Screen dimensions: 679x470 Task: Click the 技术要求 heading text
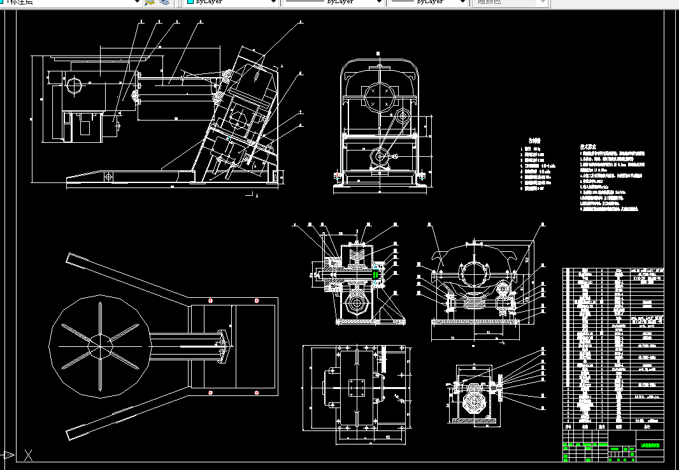[588, 147]
